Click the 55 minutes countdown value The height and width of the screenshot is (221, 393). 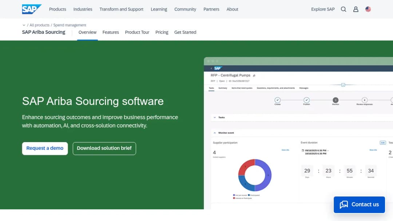349,171
